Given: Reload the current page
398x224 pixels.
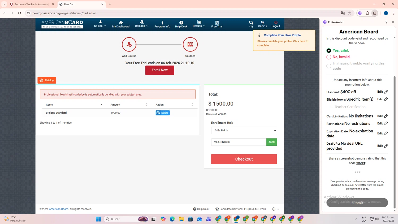Looking at the screenshot, I should click(x=19, y=13).
